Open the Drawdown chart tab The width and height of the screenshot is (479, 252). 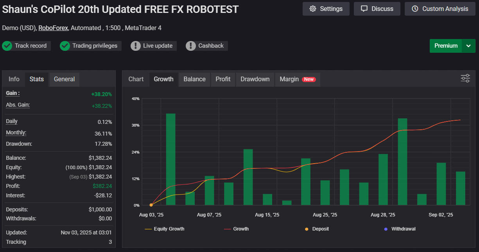pyautogui.click(x=255, y=79)
